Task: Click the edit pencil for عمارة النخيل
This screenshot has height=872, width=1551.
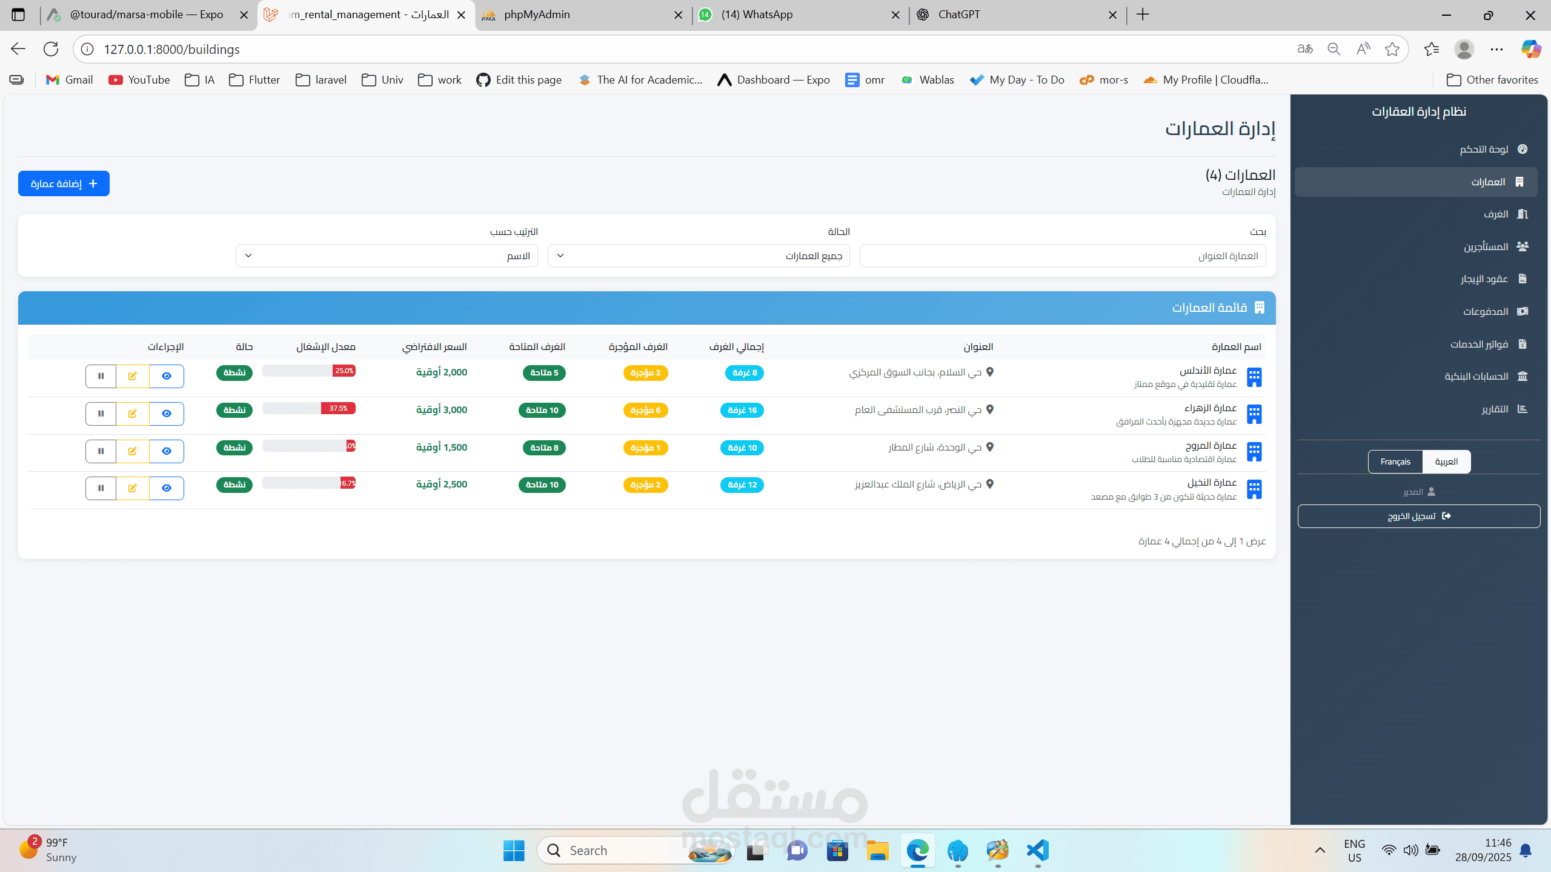Action: (132, 488)
